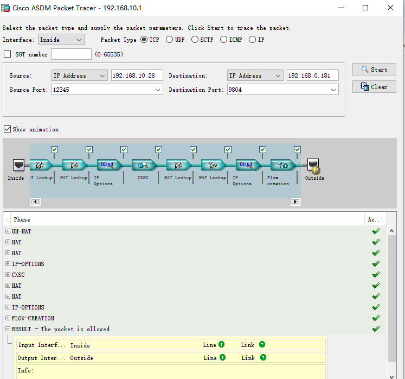Image resolution: width=405 pixels, height=379 pixels.
Task: Open the Destination type IP Address dropdown
Action: pos(255,75)
